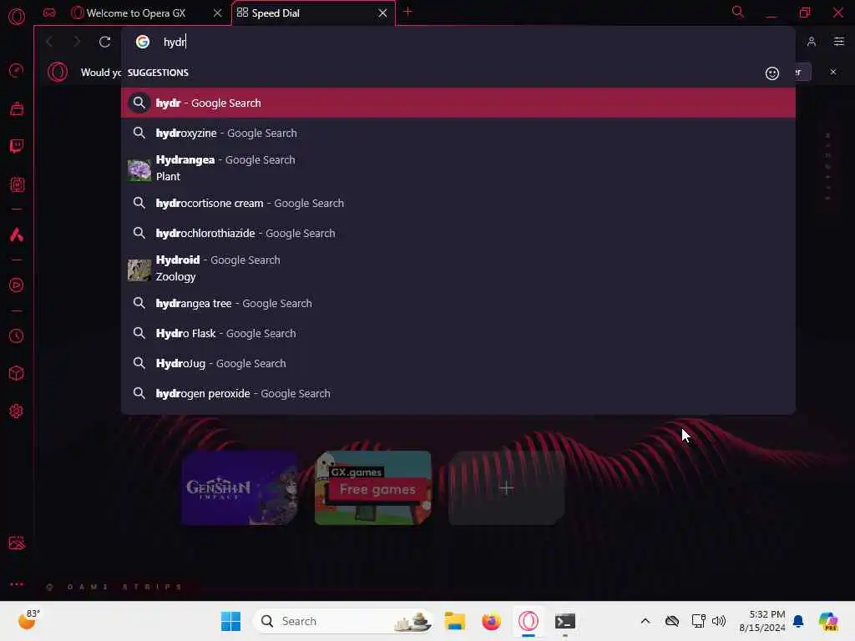Expand the hidden system tray icons
This screenshot has width=855, height=641.
(645, 621)
